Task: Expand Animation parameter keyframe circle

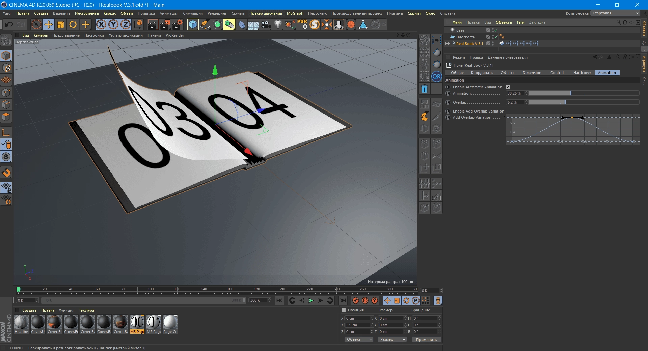Action: tap(448, 93)
